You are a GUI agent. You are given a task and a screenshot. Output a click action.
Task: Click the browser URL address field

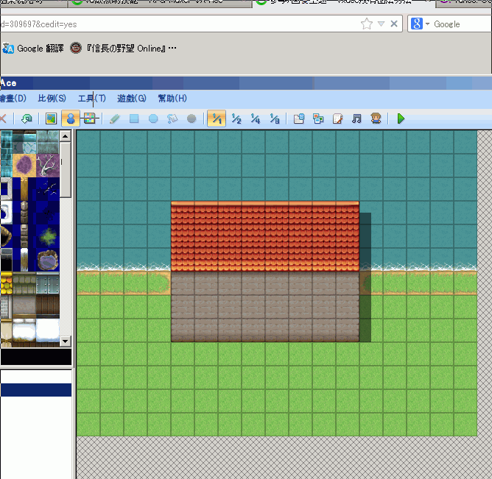[179, 24]
